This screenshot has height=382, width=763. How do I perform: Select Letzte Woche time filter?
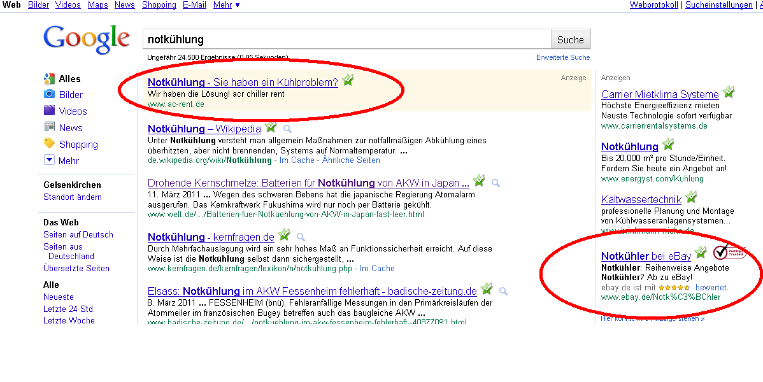[69, 321]
